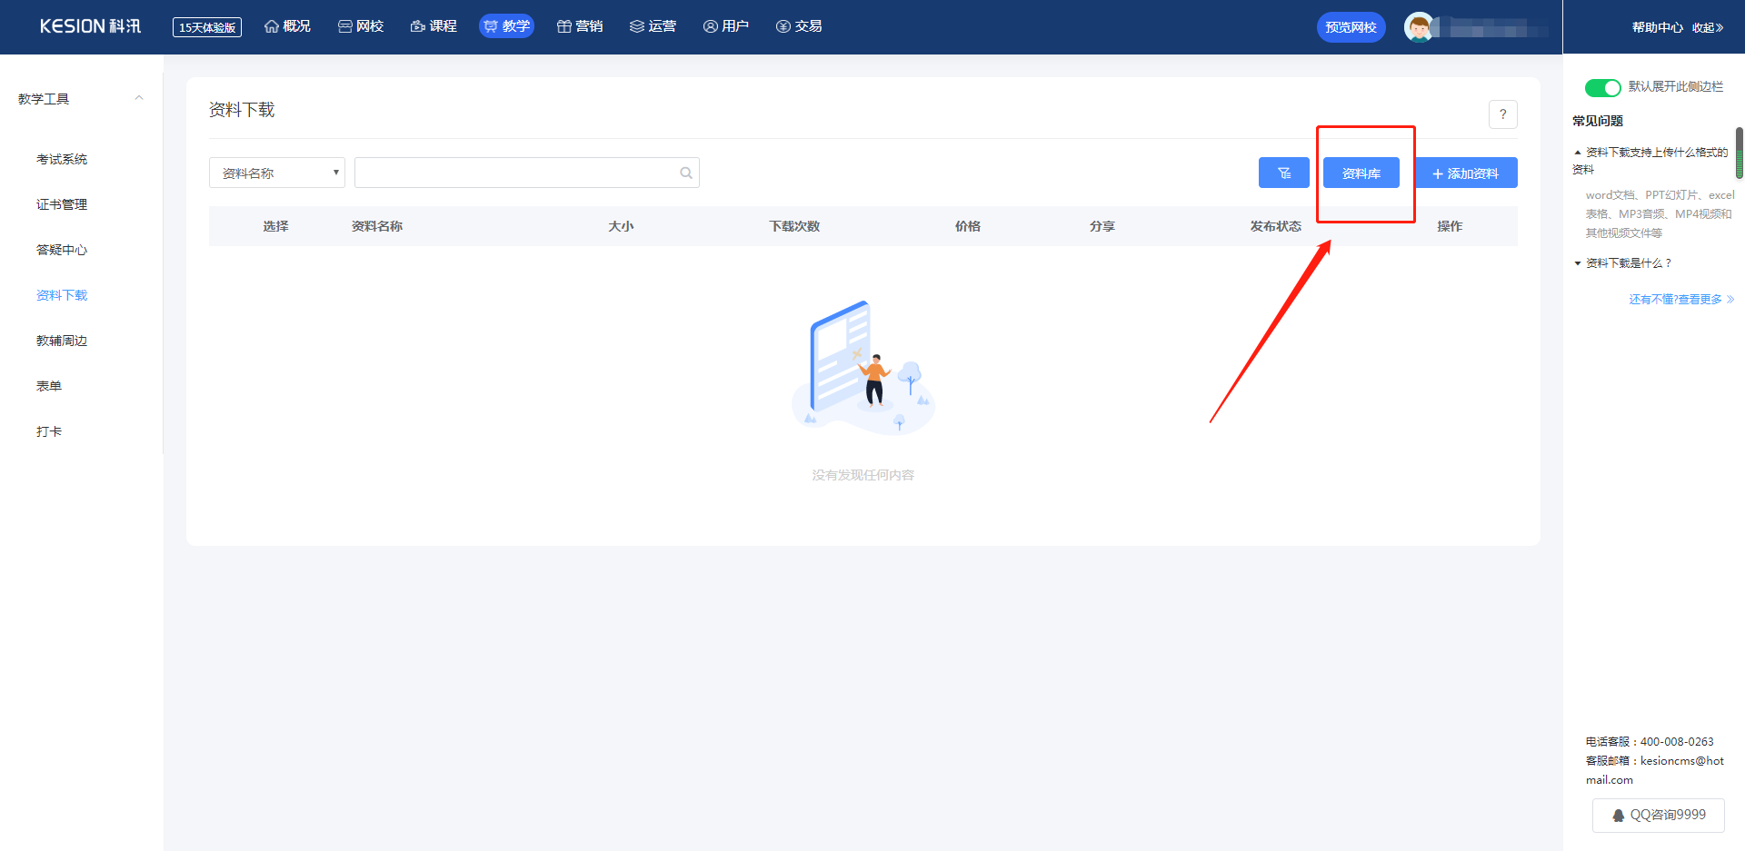Open 还有不懂?查看更多 link
The image size is (1745, 851).
coord(1681,300)
